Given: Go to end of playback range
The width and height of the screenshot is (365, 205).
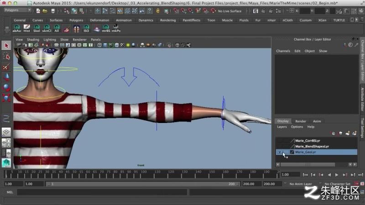Looking at the screenshot, I should (x=361, y=175).
